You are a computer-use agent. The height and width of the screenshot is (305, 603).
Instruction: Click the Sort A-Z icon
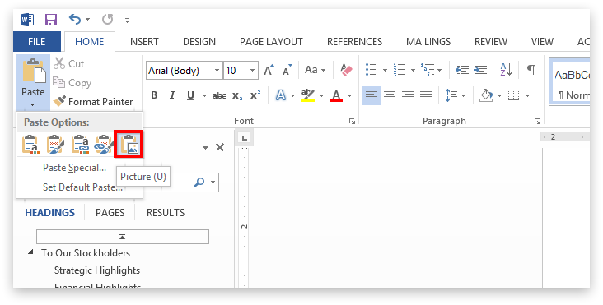coord(506,70)
